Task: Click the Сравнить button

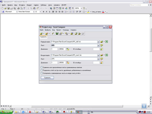Action: 47,78
